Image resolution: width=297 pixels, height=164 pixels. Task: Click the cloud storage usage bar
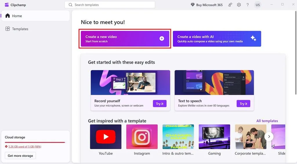[35, 142]
